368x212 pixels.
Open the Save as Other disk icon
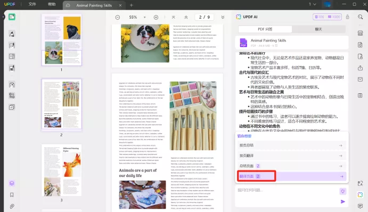click(360, 95)
